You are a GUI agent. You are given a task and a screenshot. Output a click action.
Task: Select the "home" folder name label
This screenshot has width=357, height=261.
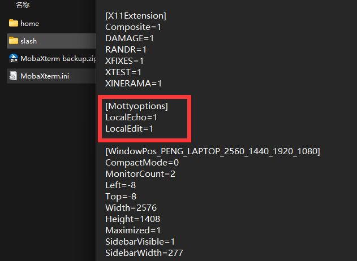29,24
